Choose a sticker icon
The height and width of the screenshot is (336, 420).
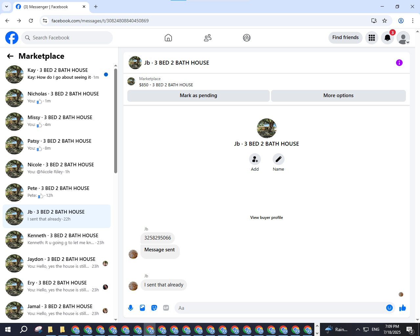click(154, 308)
